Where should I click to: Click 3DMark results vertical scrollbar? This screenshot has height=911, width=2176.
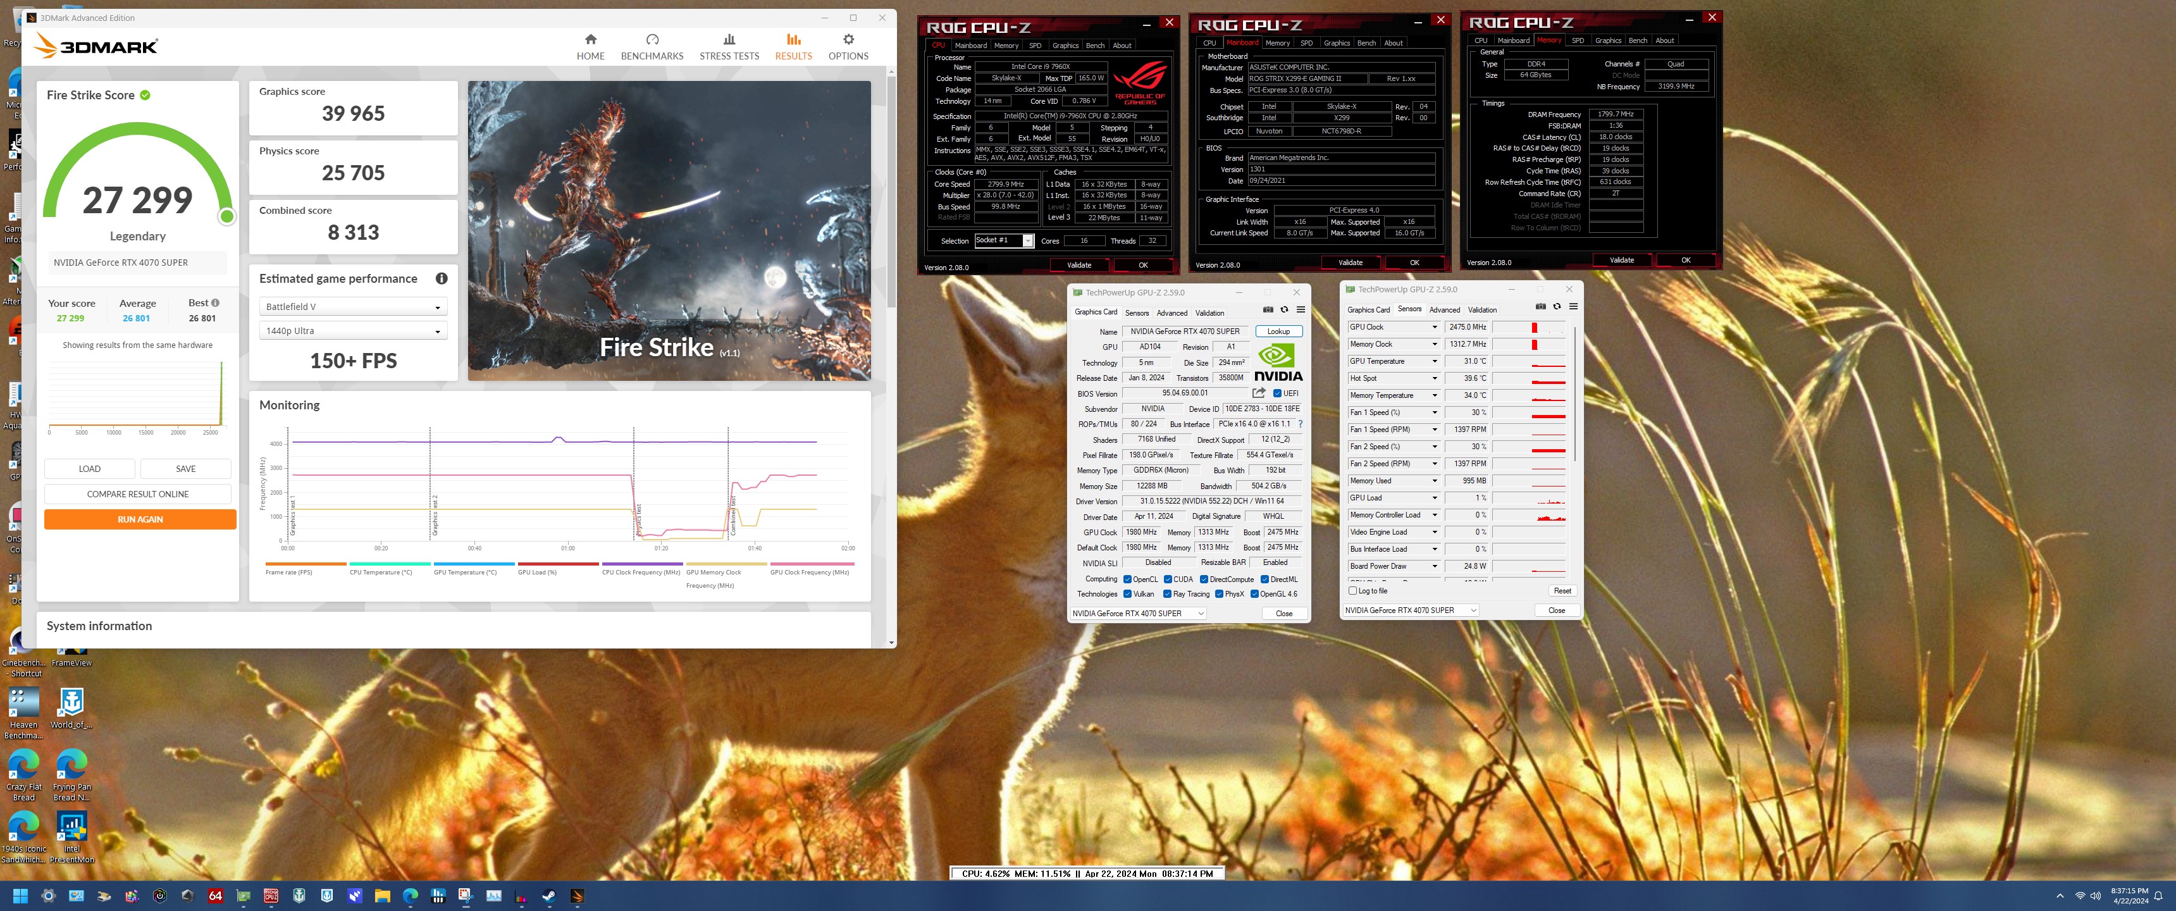(x=891, y=192)
